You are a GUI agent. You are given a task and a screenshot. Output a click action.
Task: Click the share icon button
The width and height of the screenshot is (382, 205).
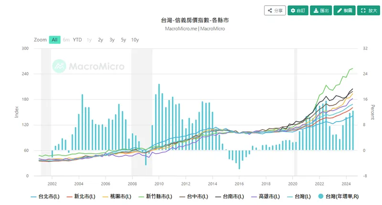275,10
